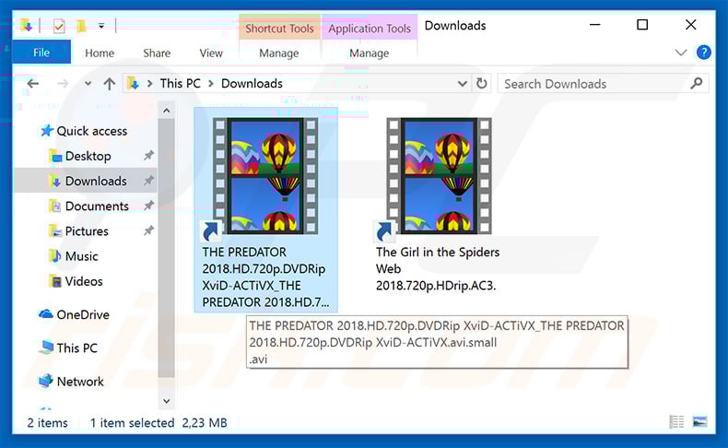Click the pin icon next to Documents

point(148,206)
